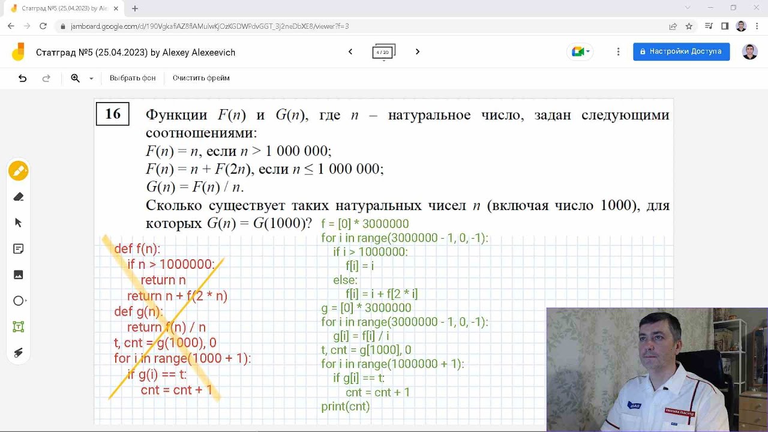Select the Pen drawing tool

click(x=19, y=171)
